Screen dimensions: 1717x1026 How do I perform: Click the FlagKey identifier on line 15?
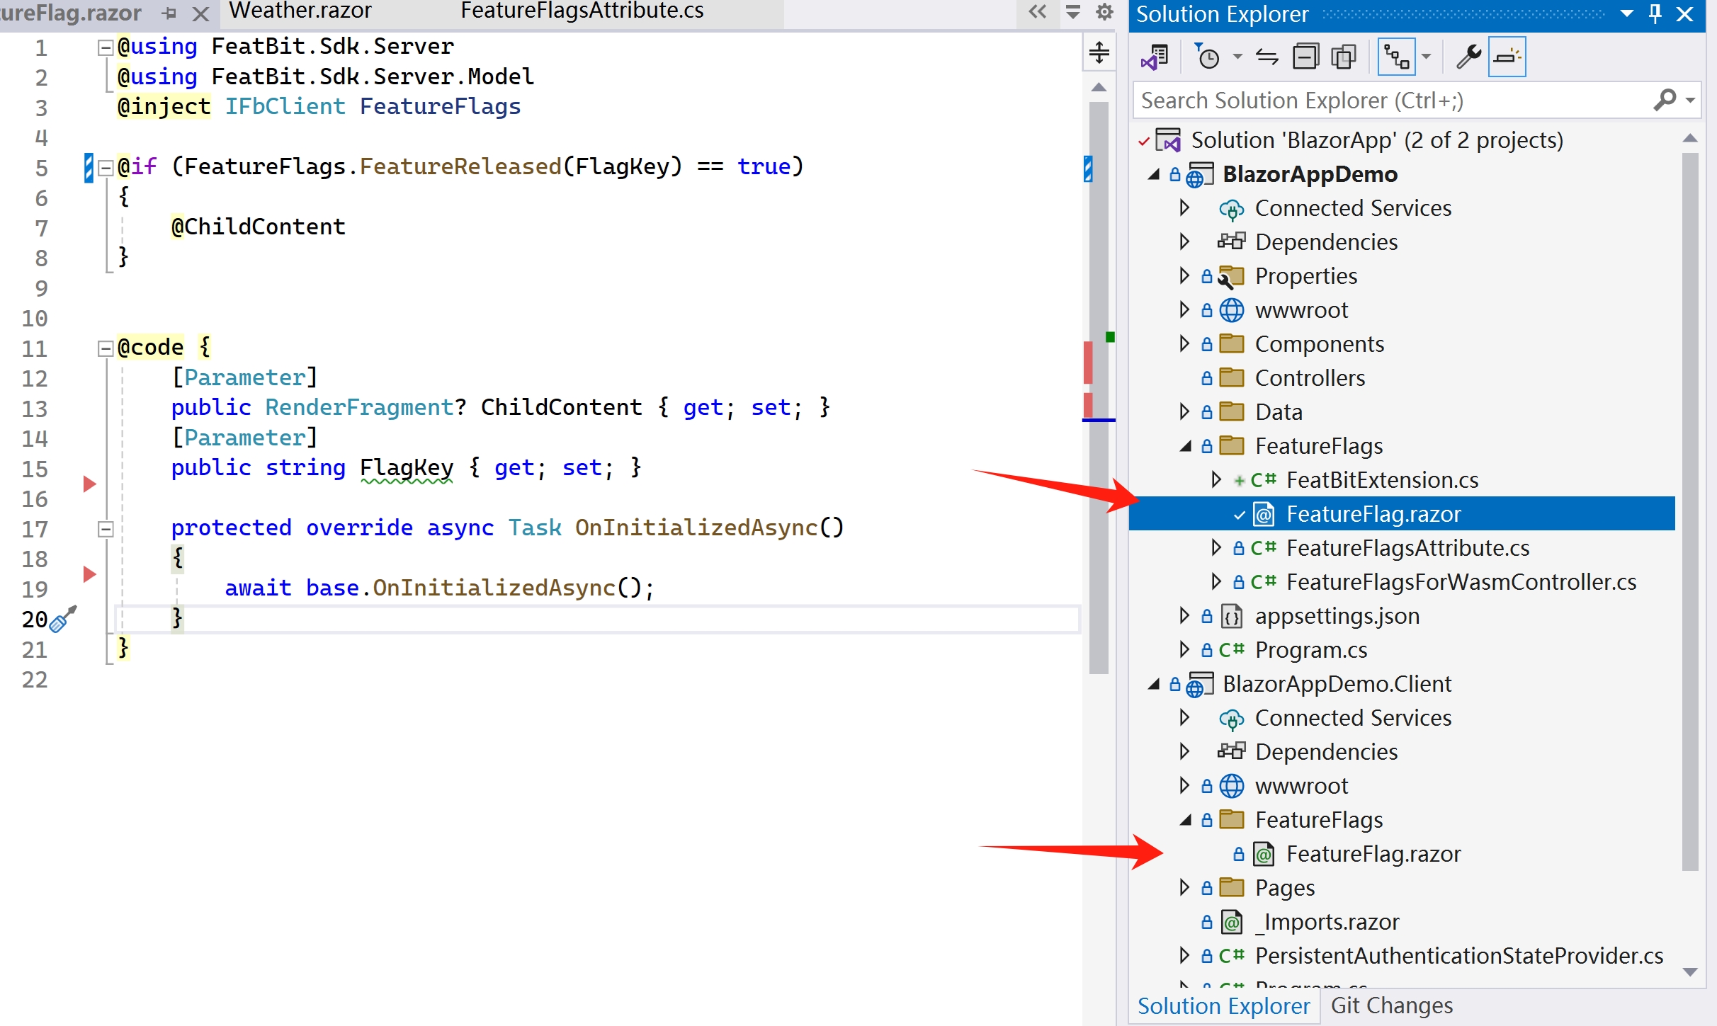[406, 467]
